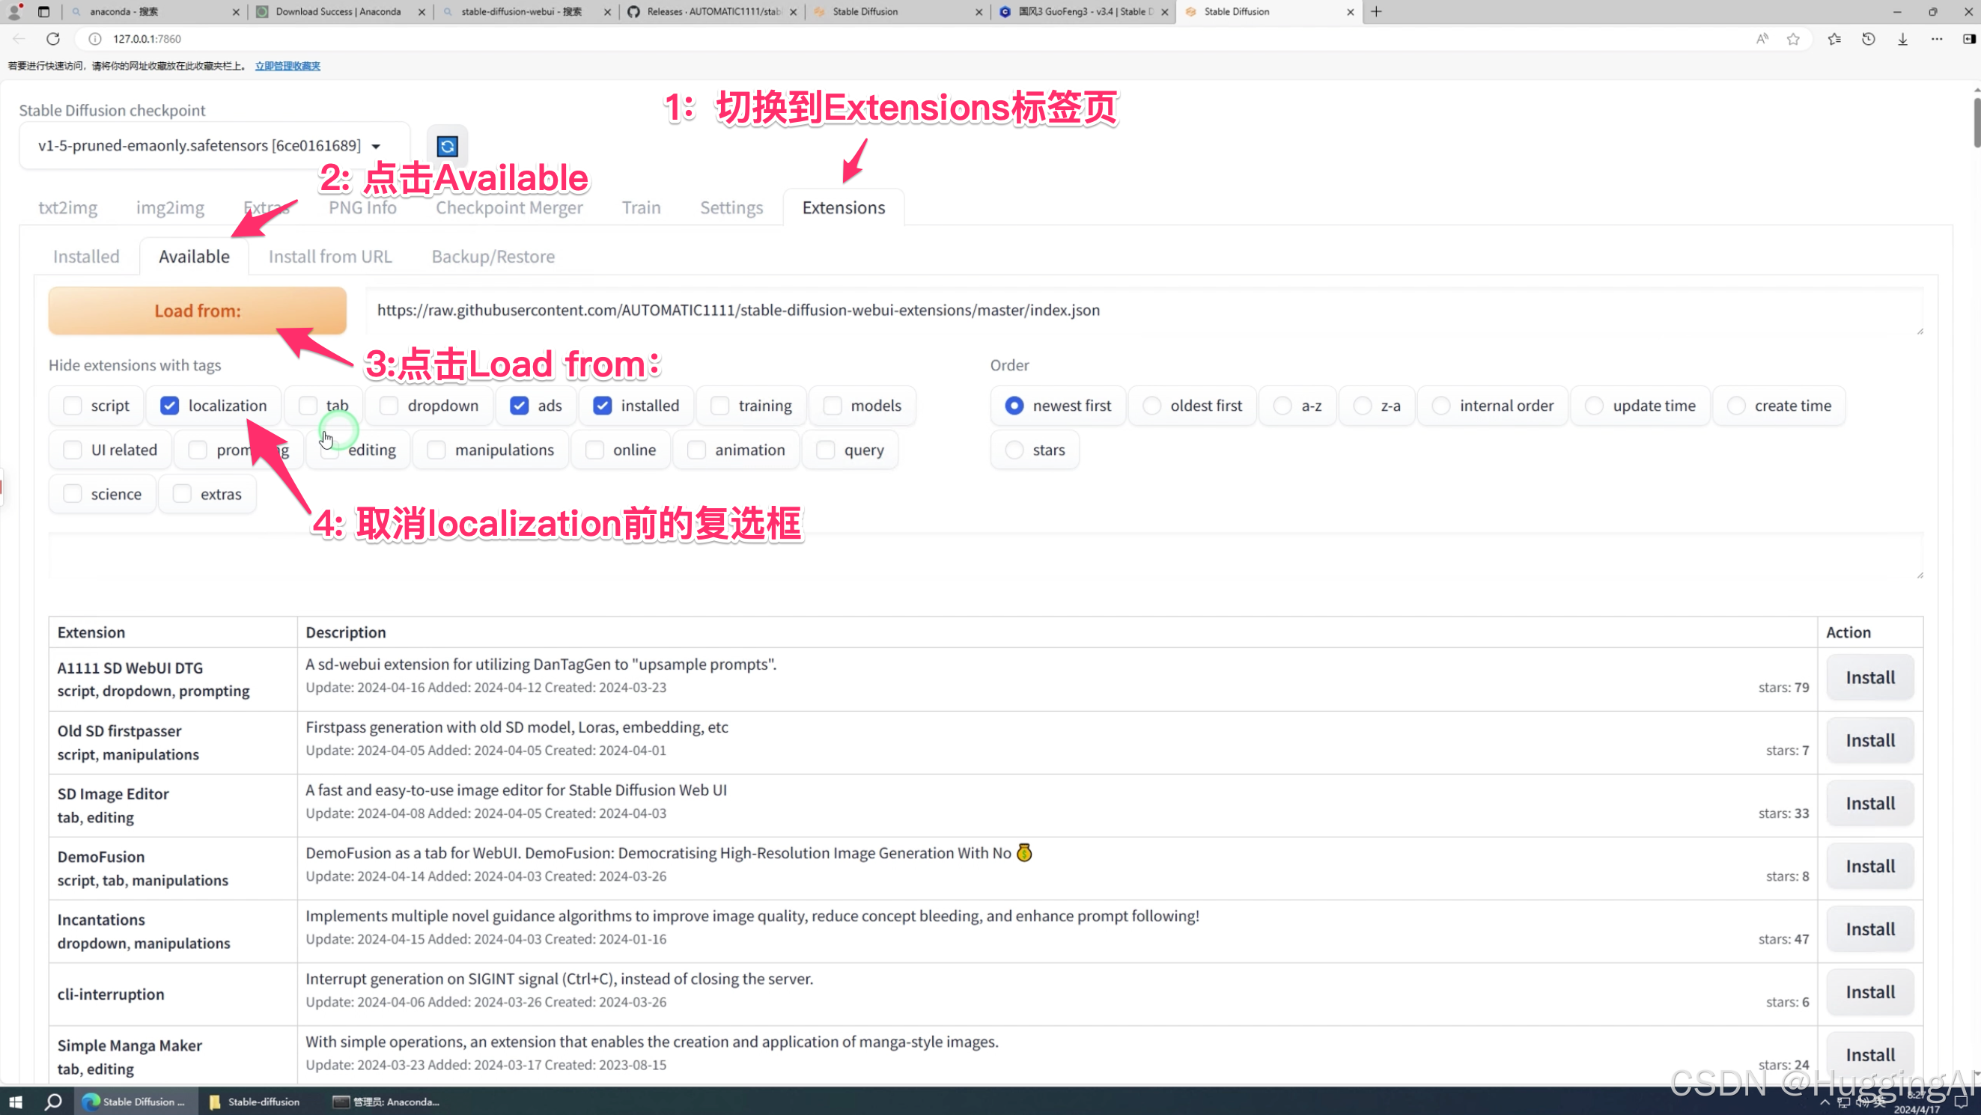Install the SD Image Editor extension
Viewport: 1981px width, 1115px height.
(1869, 803)
